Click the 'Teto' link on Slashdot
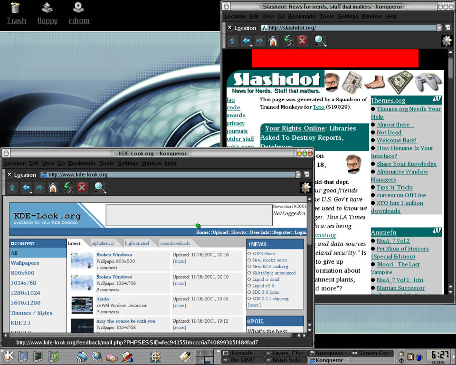 [x=318, y=107]
